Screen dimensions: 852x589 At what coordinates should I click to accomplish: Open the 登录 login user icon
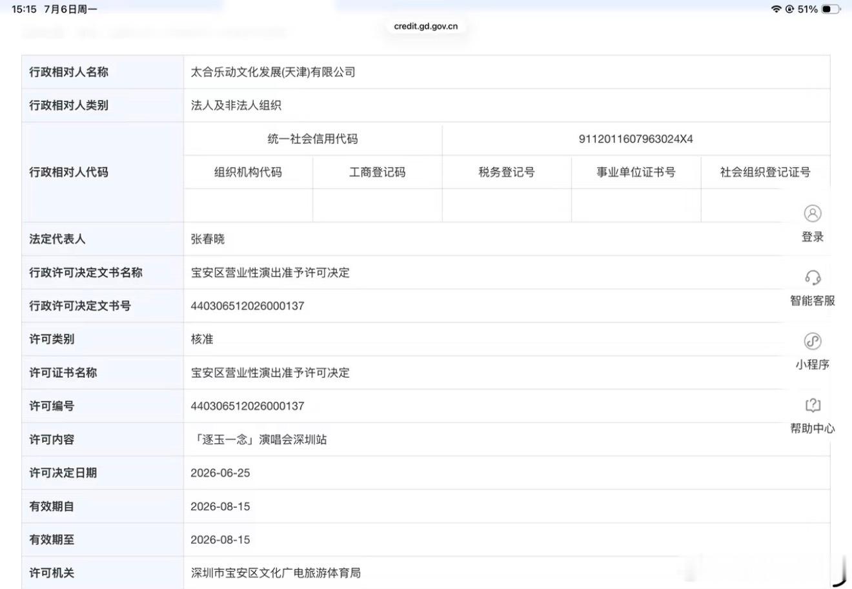813,213
